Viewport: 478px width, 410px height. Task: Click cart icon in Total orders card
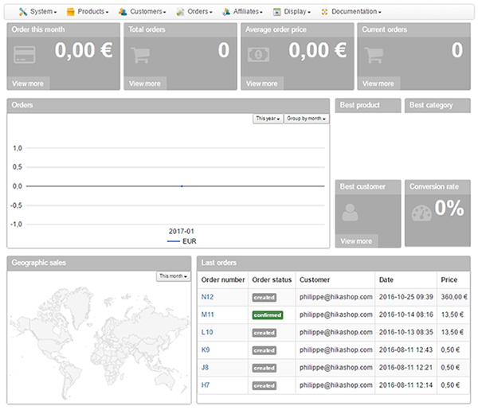point(140,55)
